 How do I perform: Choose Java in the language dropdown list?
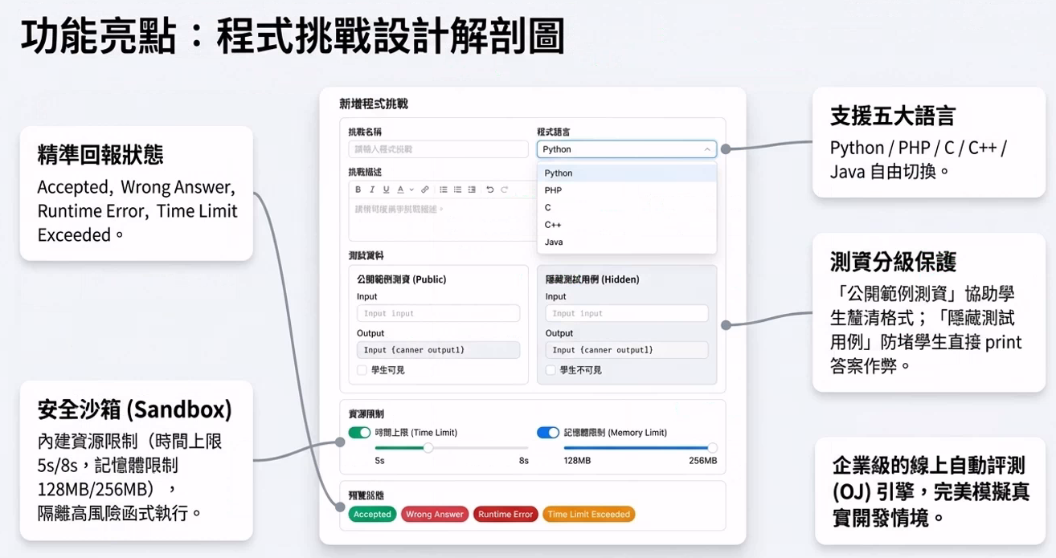[x=554, y=242]
